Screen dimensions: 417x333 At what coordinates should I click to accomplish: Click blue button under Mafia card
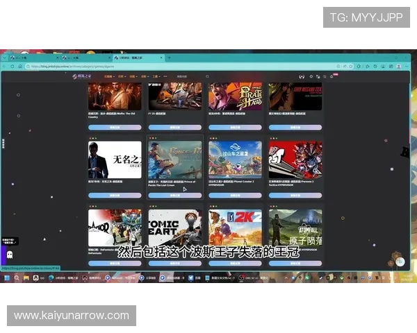point(115,128)
